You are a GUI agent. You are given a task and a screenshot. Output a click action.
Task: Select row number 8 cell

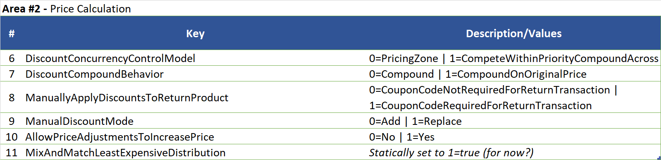(x=12, y=98)
